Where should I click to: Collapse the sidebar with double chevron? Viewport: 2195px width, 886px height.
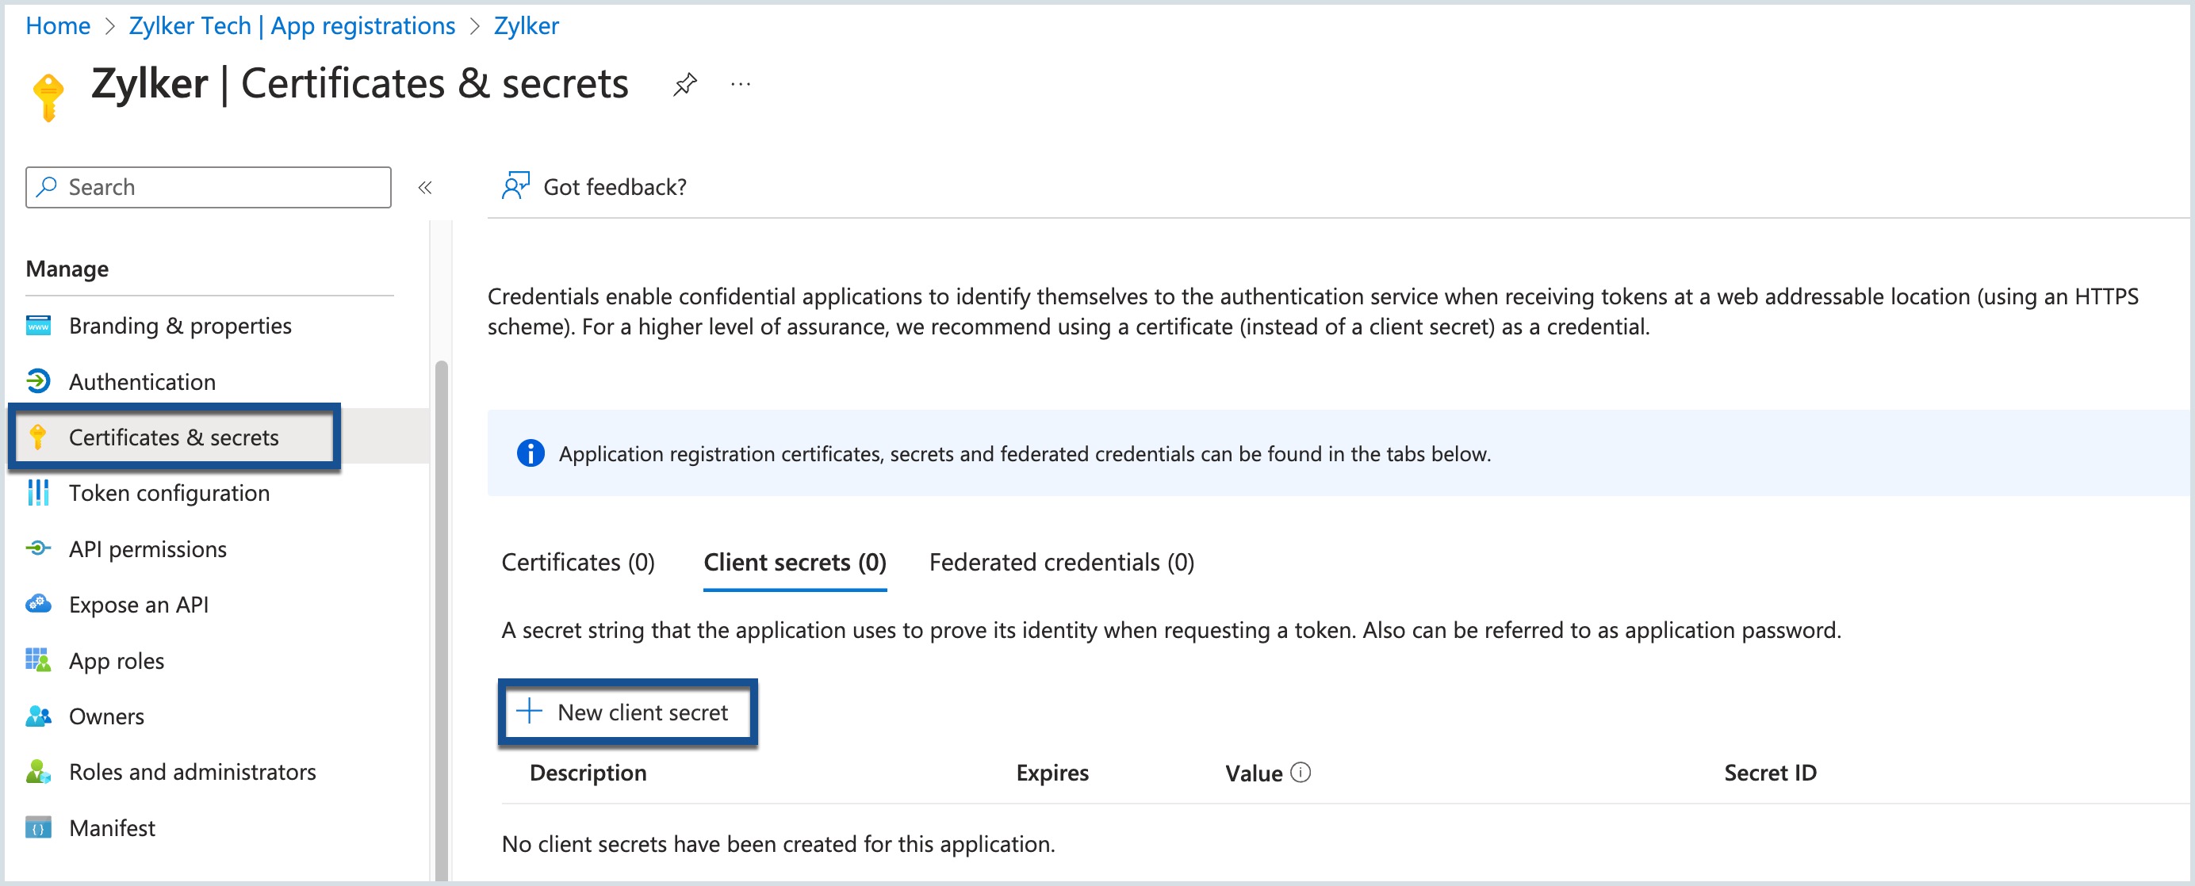pos(425,187)
